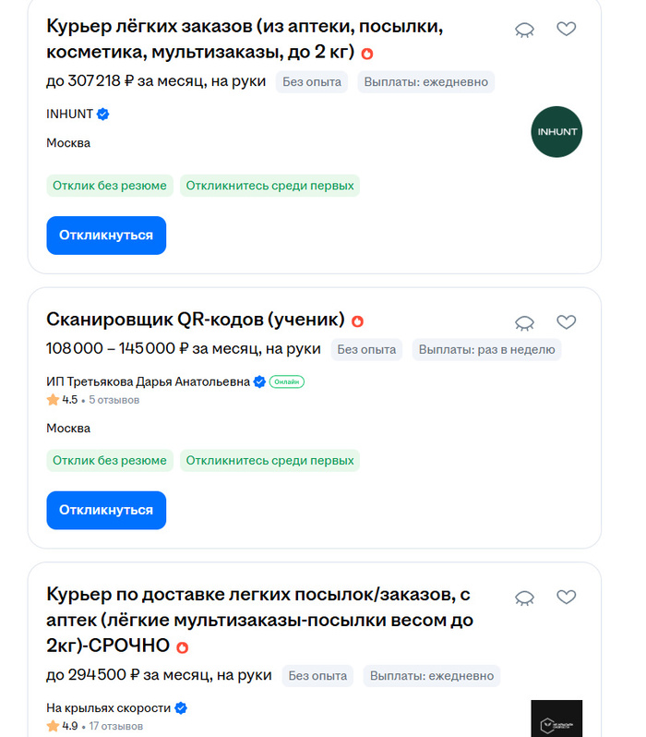
Task: Click the Выплаты: раз в неделю tag
Action: point(486,349)
